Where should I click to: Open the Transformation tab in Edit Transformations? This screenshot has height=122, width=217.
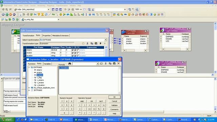tap(28, 36)
